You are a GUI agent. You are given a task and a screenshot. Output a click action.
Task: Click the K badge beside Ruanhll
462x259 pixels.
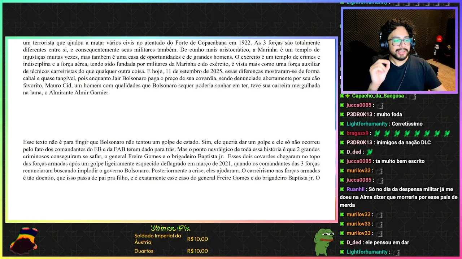tap(342, 189)
